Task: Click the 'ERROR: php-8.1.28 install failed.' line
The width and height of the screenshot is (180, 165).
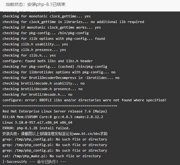Action: [x=36, y=128]
